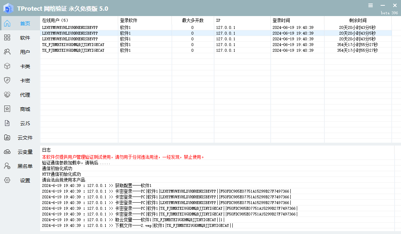
Task: Click the home icon in sidebar
Action: (7, 24)
